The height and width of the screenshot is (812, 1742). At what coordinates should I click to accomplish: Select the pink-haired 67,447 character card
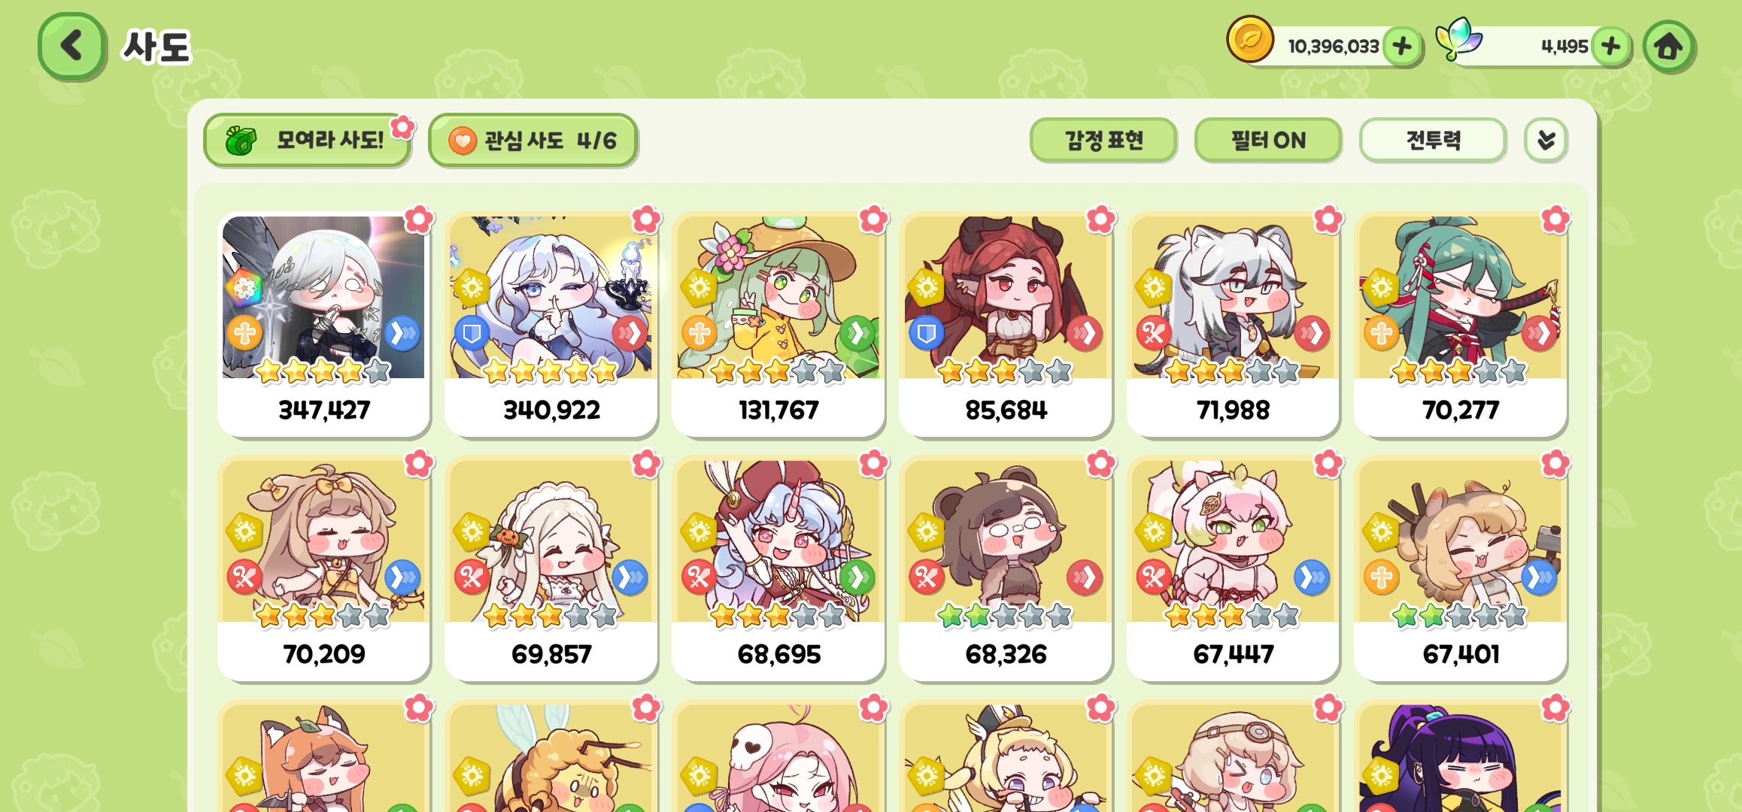(1233, 569)
